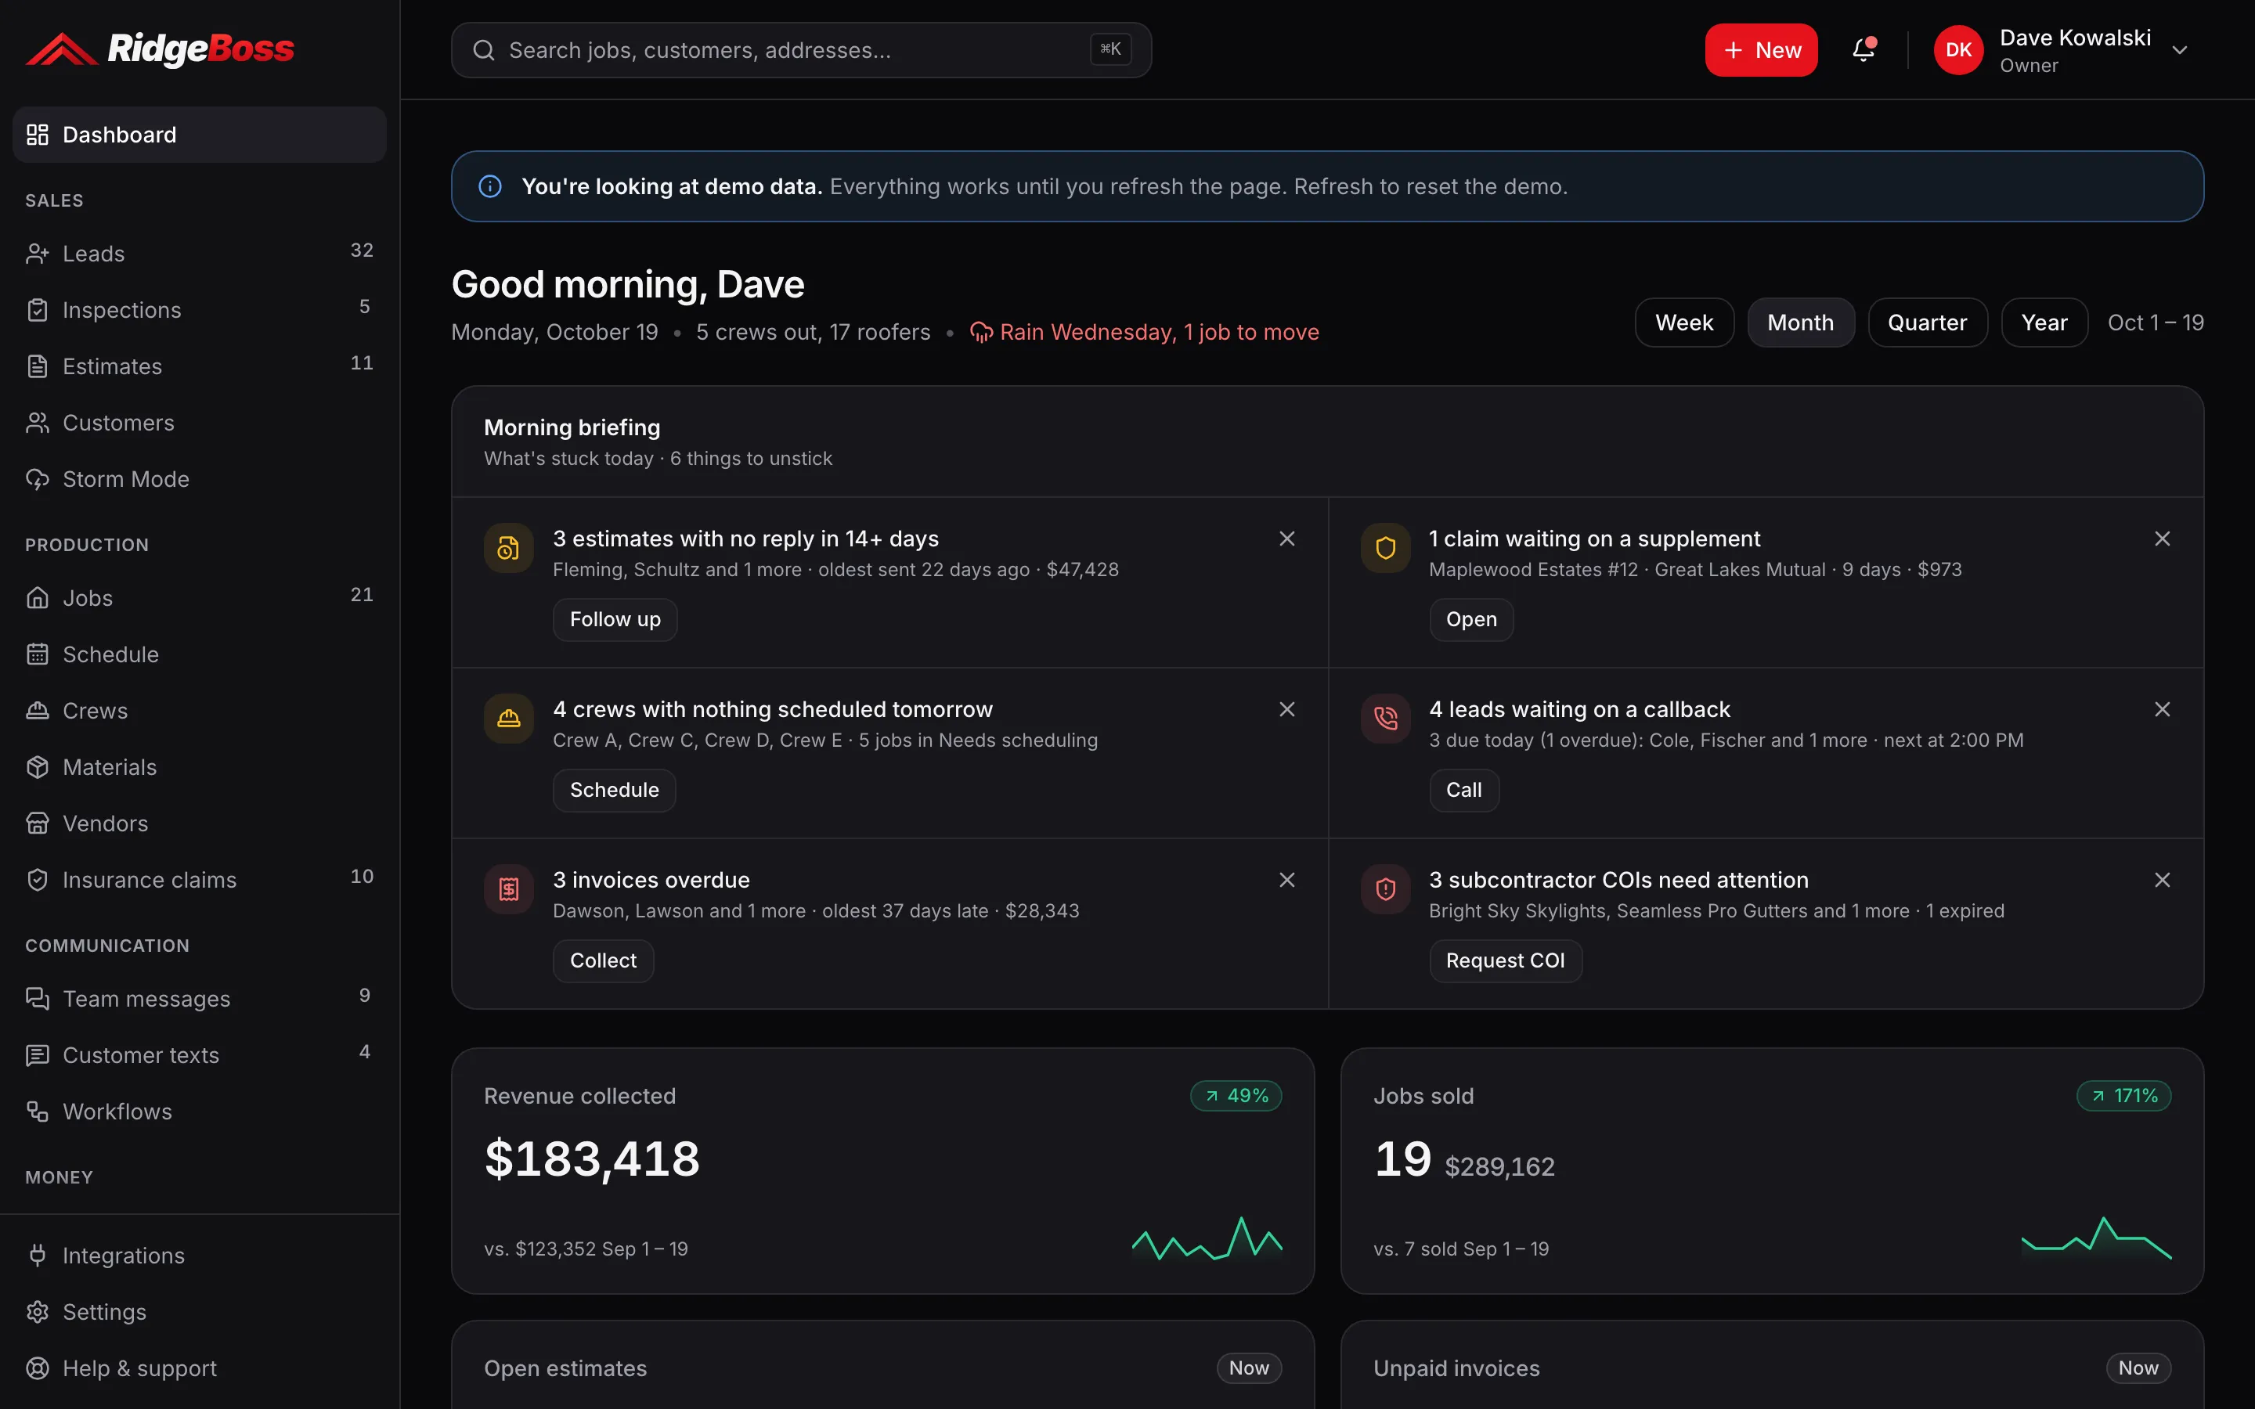
Task: Dismiss the crews with nothing scheduled item
Action: pyautogui.click(x=1287, y=709)
